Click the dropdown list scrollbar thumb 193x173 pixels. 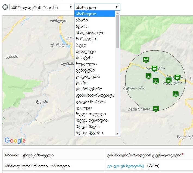117,32
